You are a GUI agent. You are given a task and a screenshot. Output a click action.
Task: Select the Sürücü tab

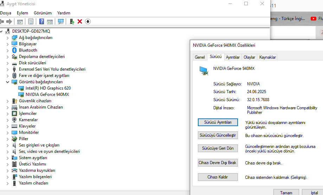coord(216,57)
